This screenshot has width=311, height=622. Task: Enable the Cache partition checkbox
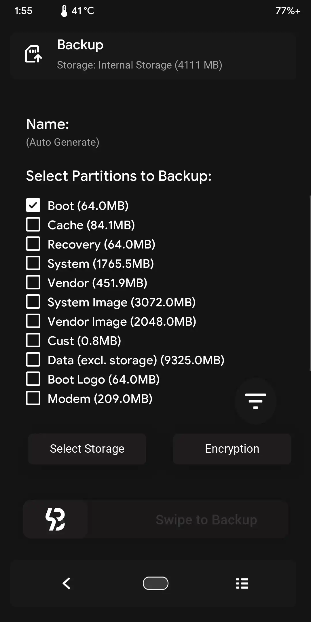pos(33,225)
